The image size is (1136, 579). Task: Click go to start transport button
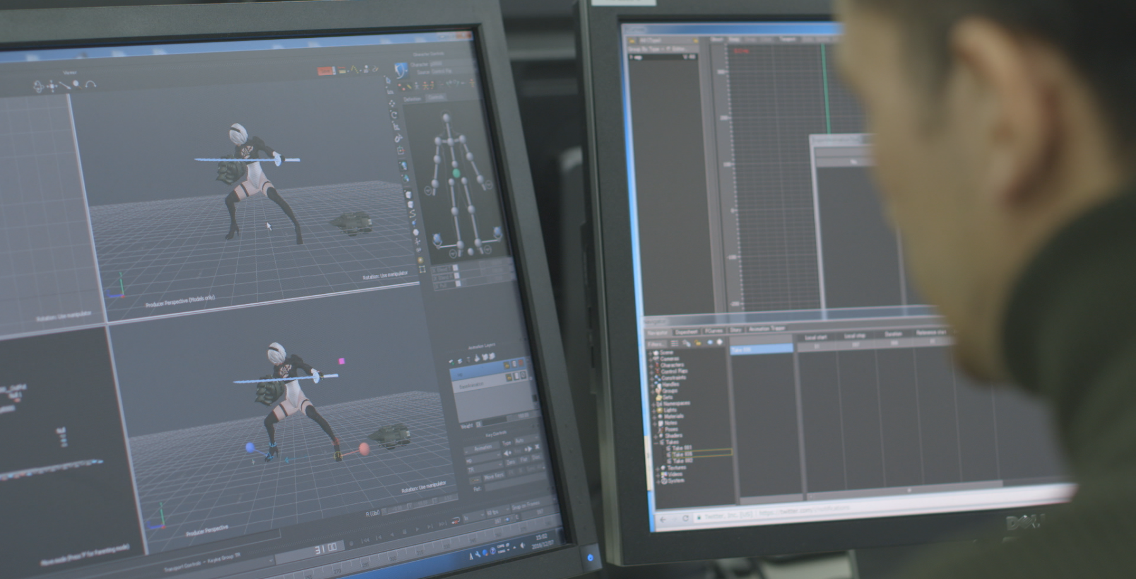[x=365, y=540]
